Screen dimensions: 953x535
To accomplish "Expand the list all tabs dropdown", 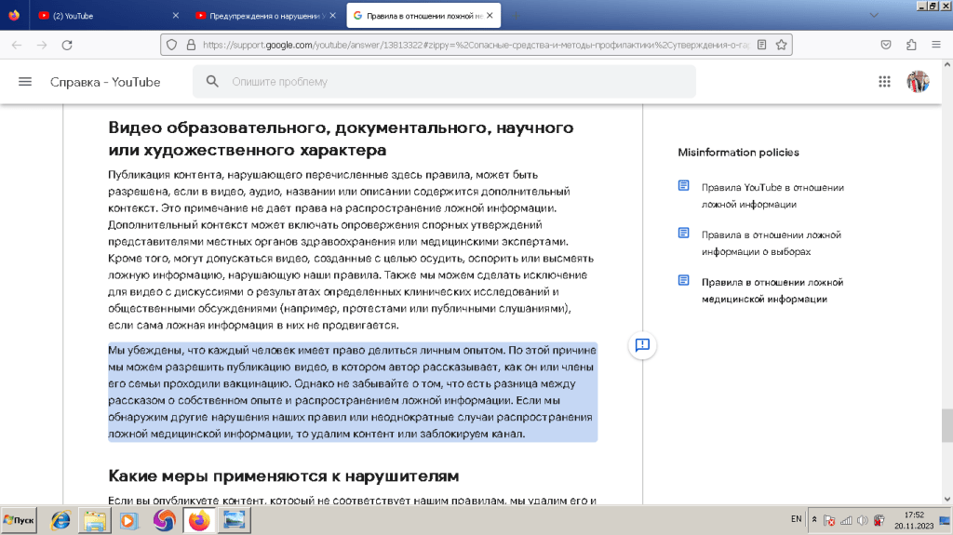I will (872, 16).
